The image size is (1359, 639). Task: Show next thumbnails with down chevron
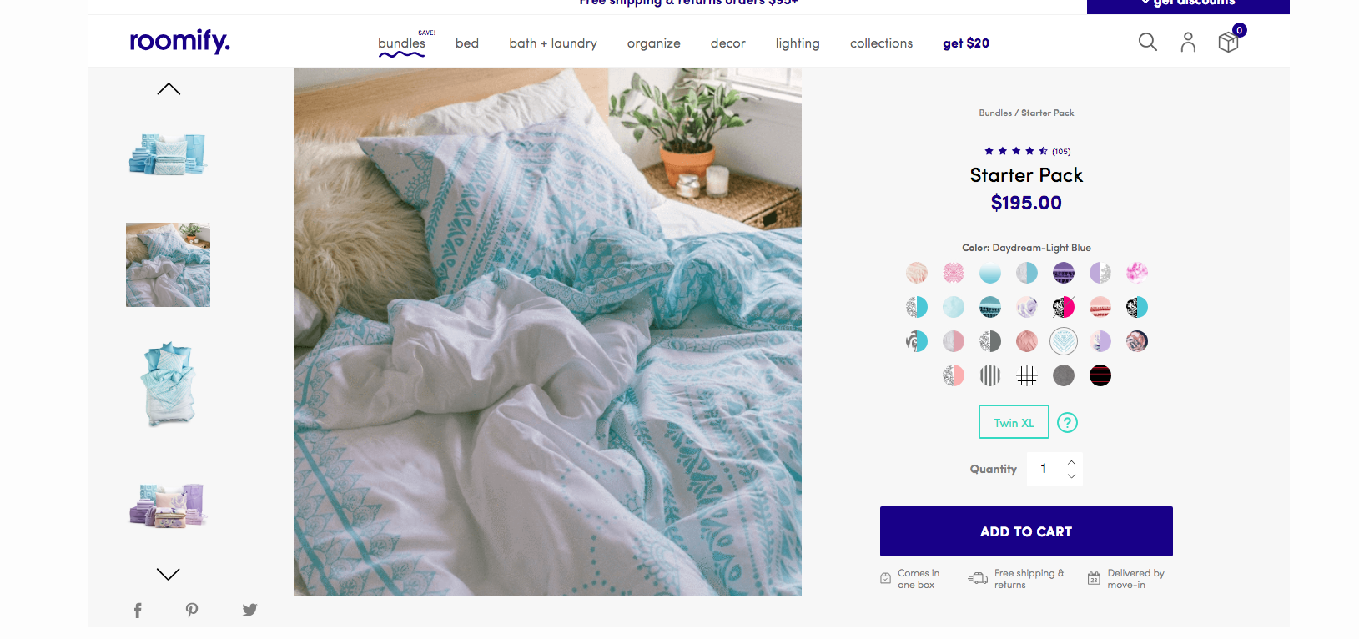click(169, 574)
